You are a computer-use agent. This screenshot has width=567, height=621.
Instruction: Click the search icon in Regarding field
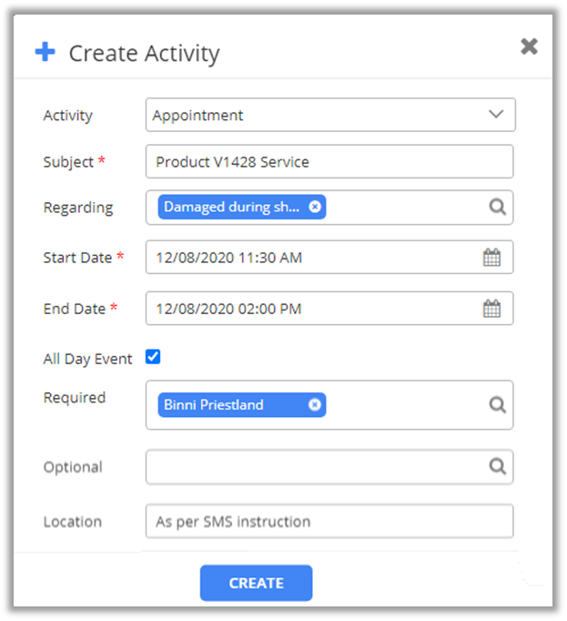click(x=497, y=207)
